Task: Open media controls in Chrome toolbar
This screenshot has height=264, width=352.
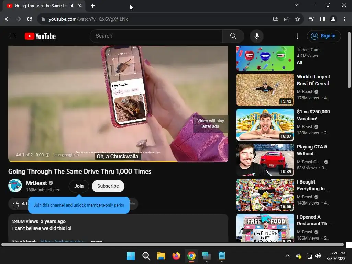Action: coord(311,19)
